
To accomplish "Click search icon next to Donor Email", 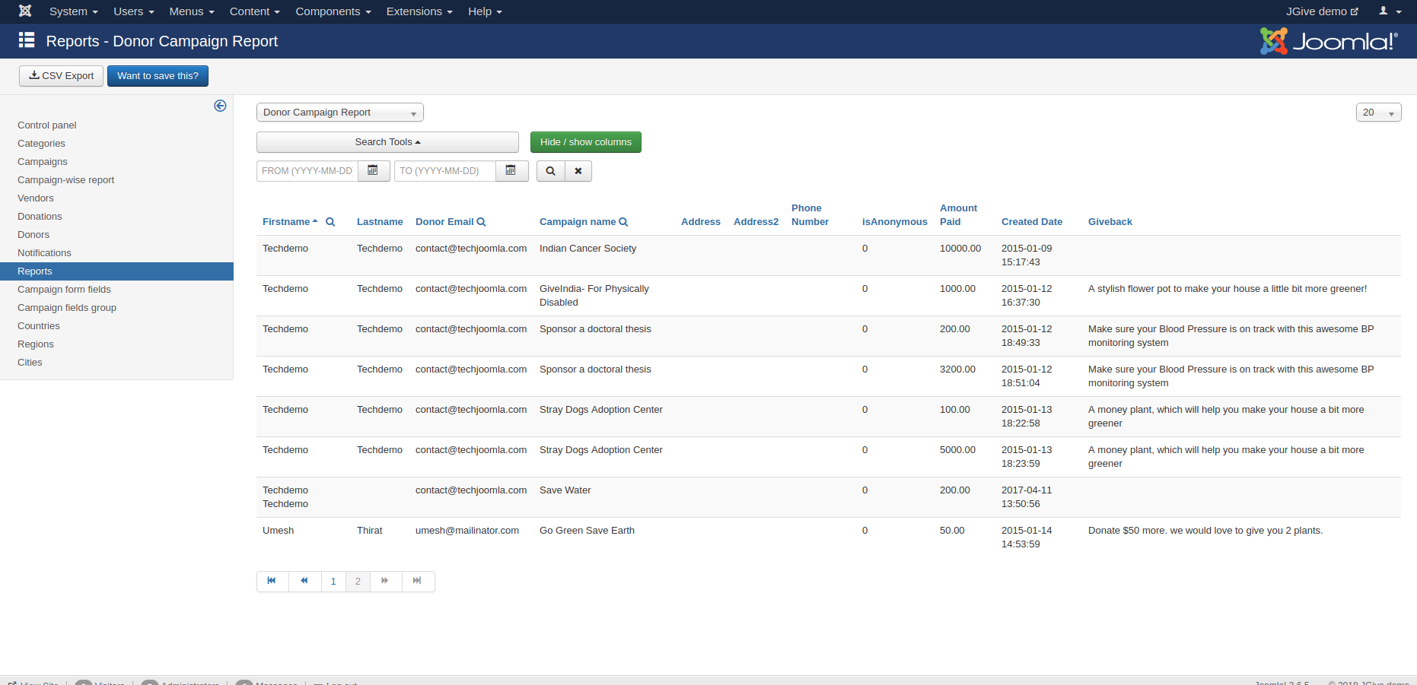I will [481, 222].
